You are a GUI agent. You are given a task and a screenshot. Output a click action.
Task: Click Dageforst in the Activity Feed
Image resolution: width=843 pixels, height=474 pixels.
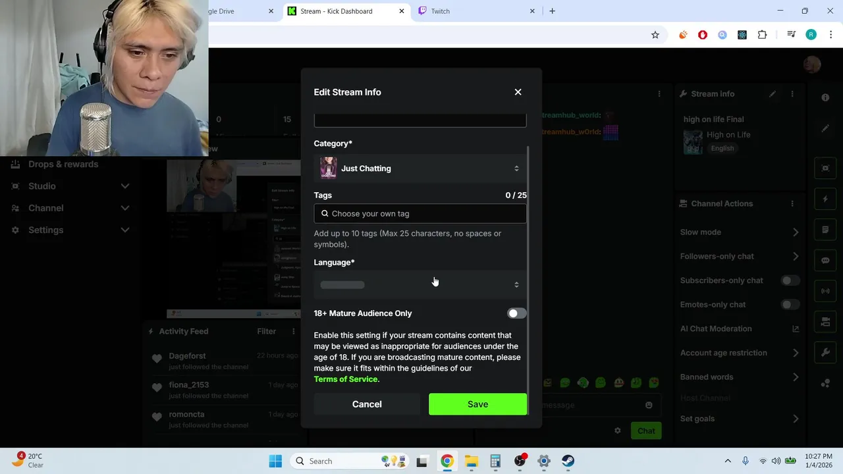click(x=187, y=356)
